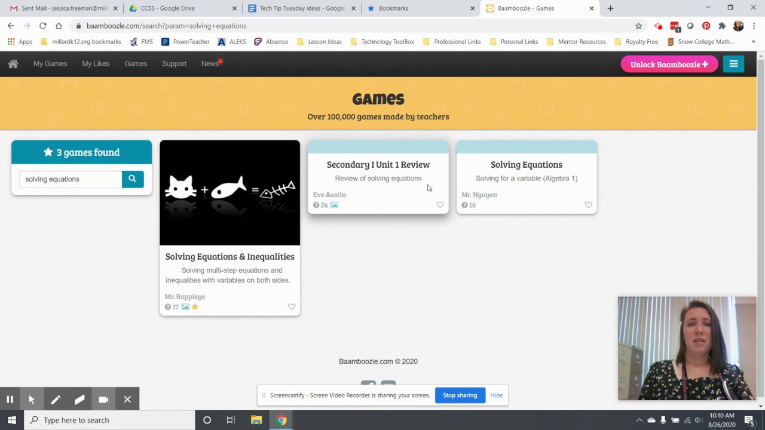Click the games search input field

(71, 179)
